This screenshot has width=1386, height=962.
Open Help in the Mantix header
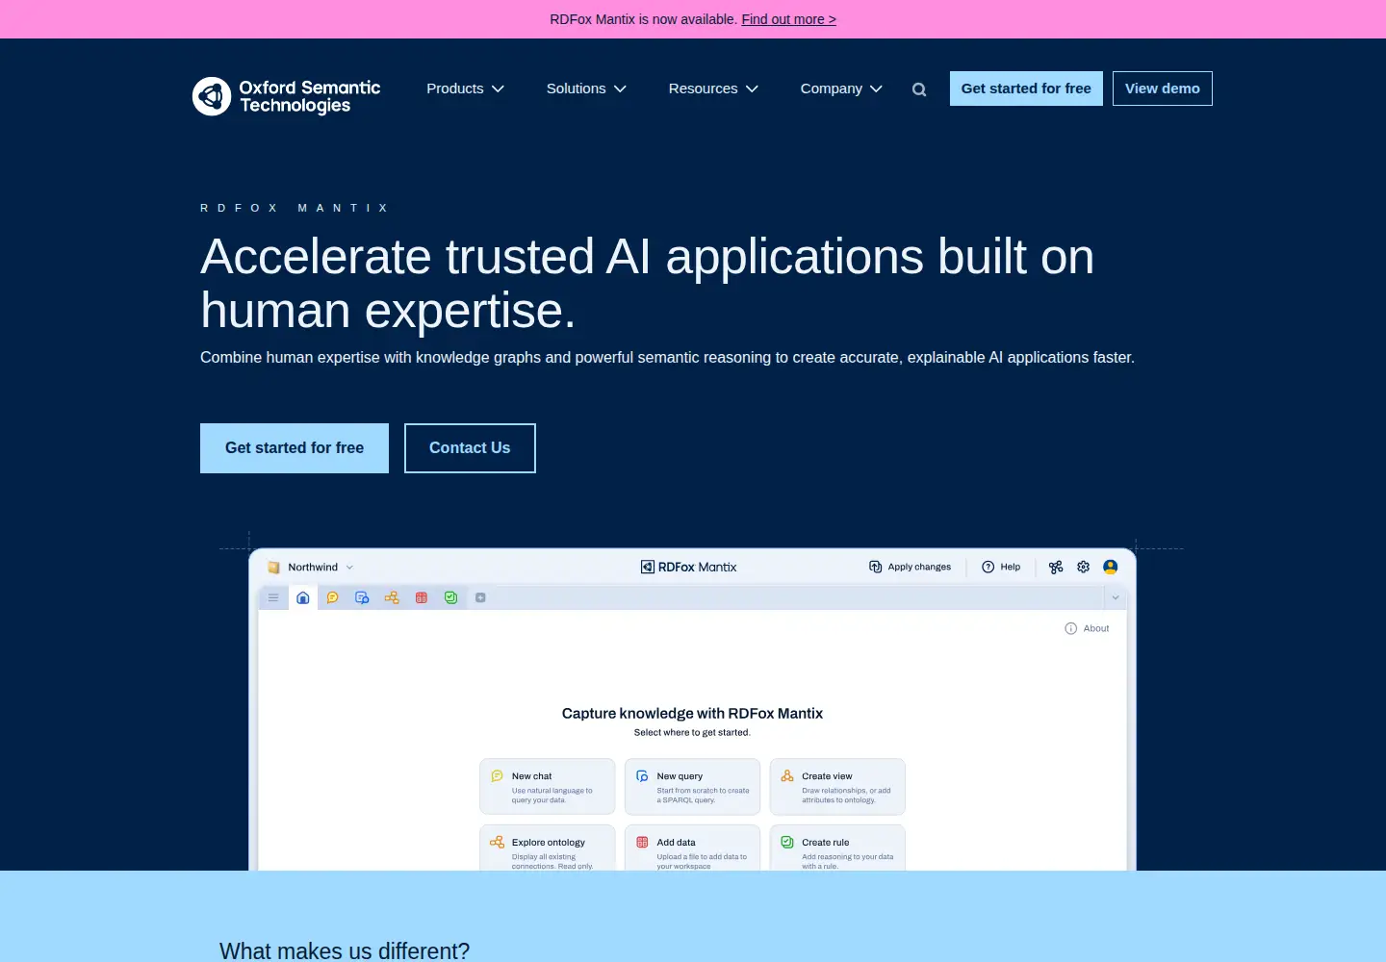point(1001,567)
